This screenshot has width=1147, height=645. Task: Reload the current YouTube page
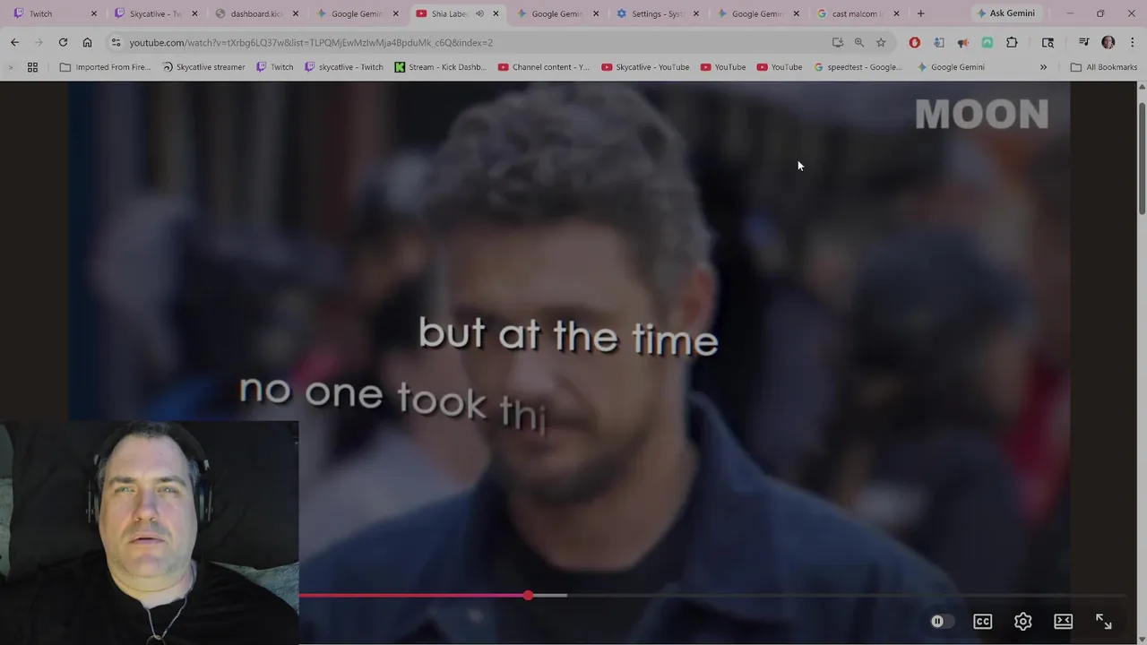63,42
